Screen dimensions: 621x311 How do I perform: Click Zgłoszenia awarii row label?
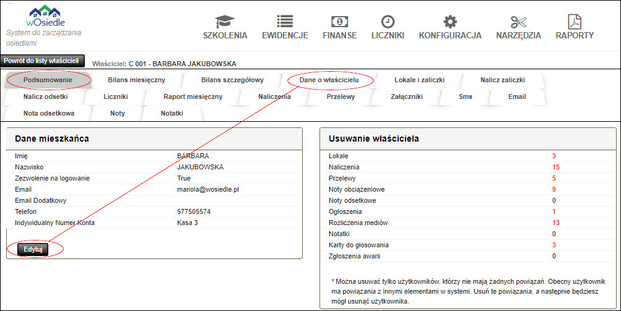(355, 256)
